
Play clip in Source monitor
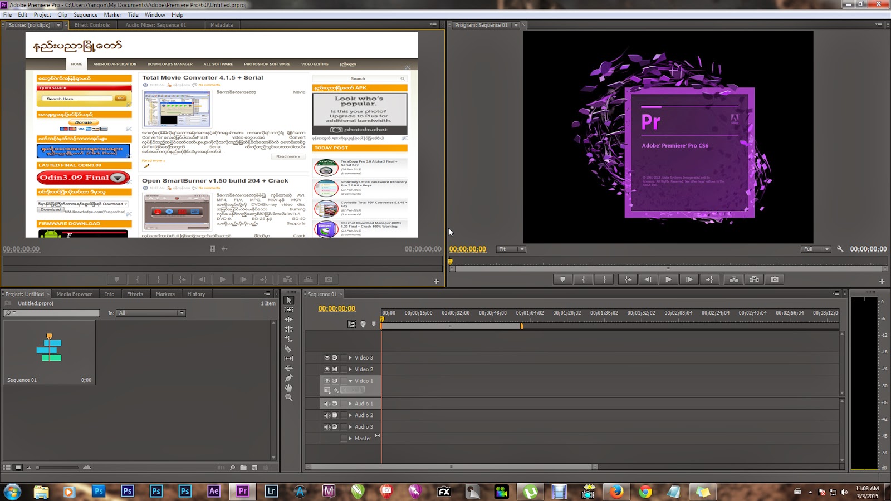[223, 279]
